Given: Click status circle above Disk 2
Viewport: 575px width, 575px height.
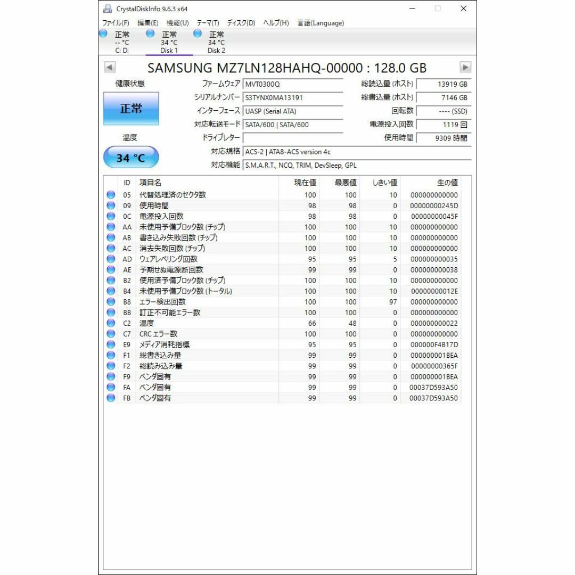Looking at the screenshot, I should point(198,34).
